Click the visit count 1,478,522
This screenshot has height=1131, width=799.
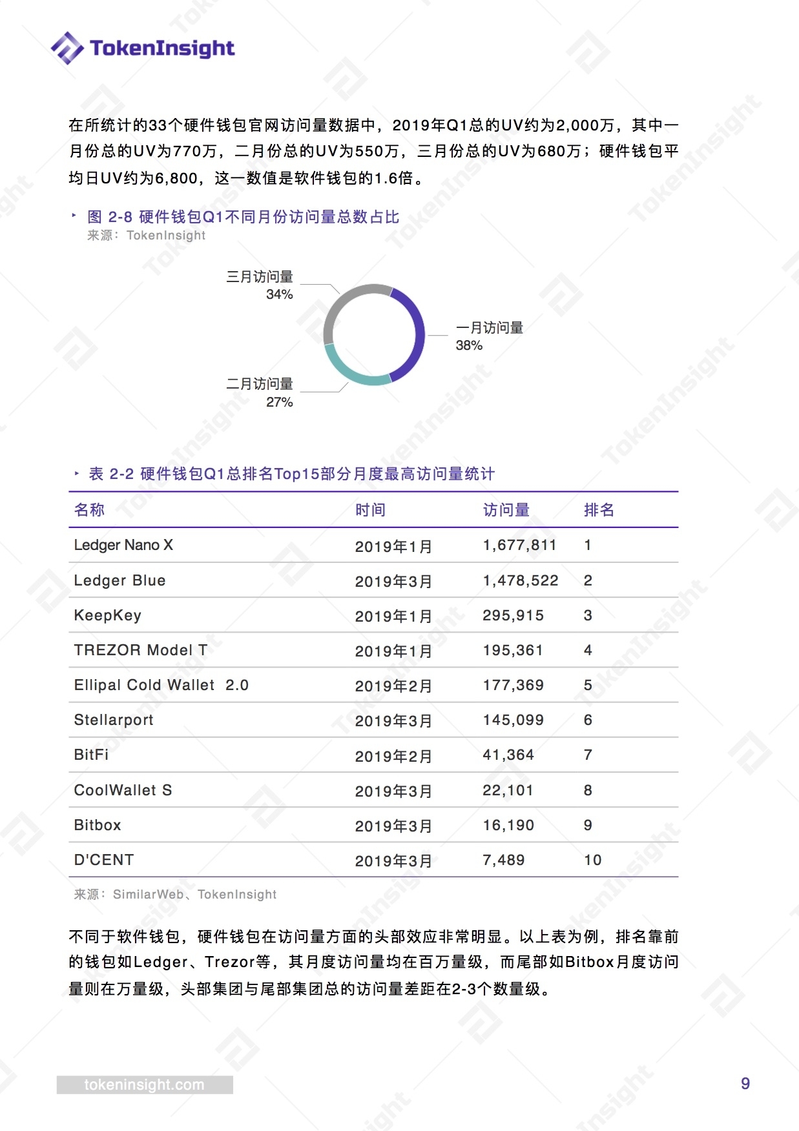521,580
